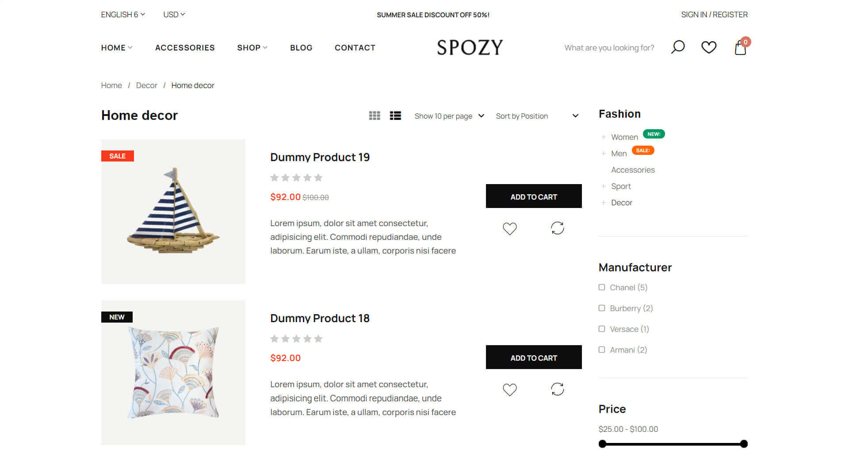This screenshot has height=458, width=849.
Task: Click the left price range slider handle
Action: click(x=602, y=444)
